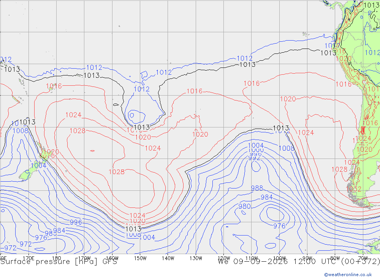This screenshot has height=278, width=380.
Task: Click the 120W longitude label
Action: (x=224, y=258)
